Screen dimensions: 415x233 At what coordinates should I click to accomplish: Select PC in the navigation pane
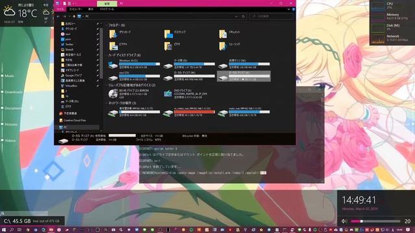click(x=65, y=127)
